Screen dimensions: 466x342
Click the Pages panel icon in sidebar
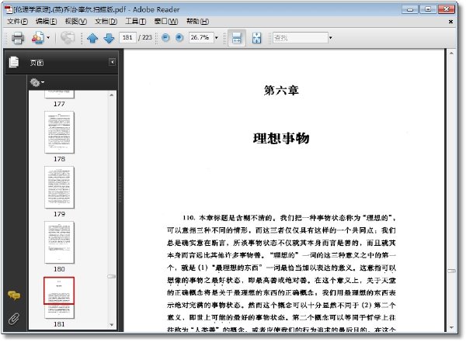[x=14, y=62]
